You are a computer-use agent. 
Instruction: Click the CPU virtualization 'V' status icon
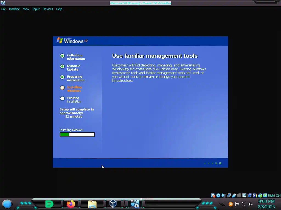[254, 195]
